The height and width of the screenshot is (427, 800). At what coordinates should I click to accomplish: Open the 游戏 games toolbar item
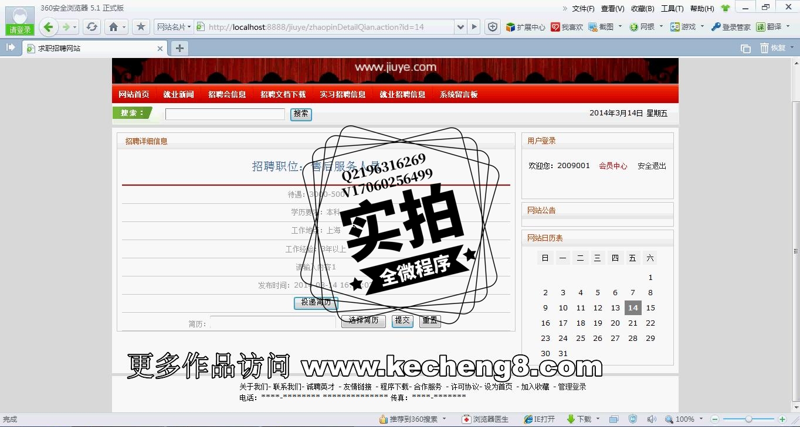point(683,27)
